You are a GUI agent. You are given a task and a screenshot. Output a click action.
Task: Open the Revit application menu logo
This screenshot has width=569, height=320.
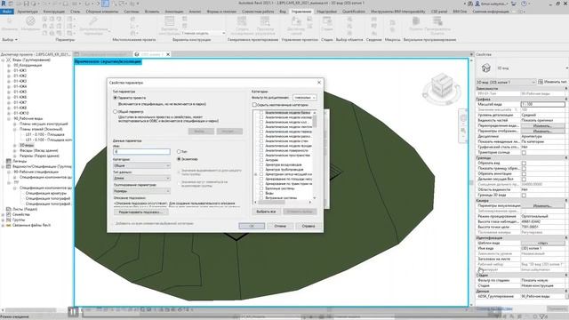[x=4, y=4]
